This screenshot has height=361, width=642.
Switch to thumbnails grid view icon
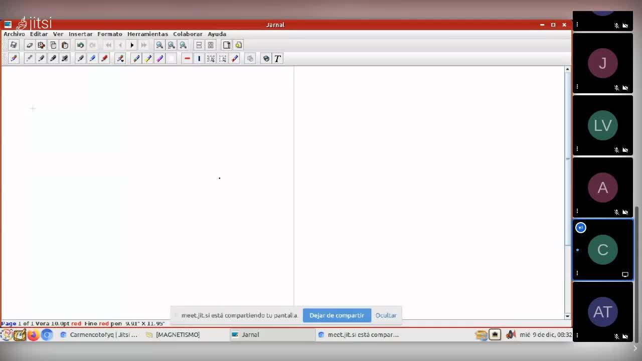click(211, 45)
